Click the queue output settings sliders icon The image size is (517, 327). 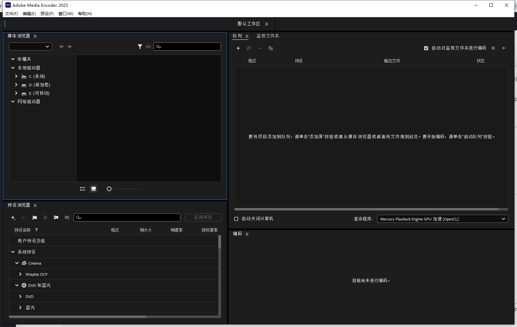tap(249, 48)
